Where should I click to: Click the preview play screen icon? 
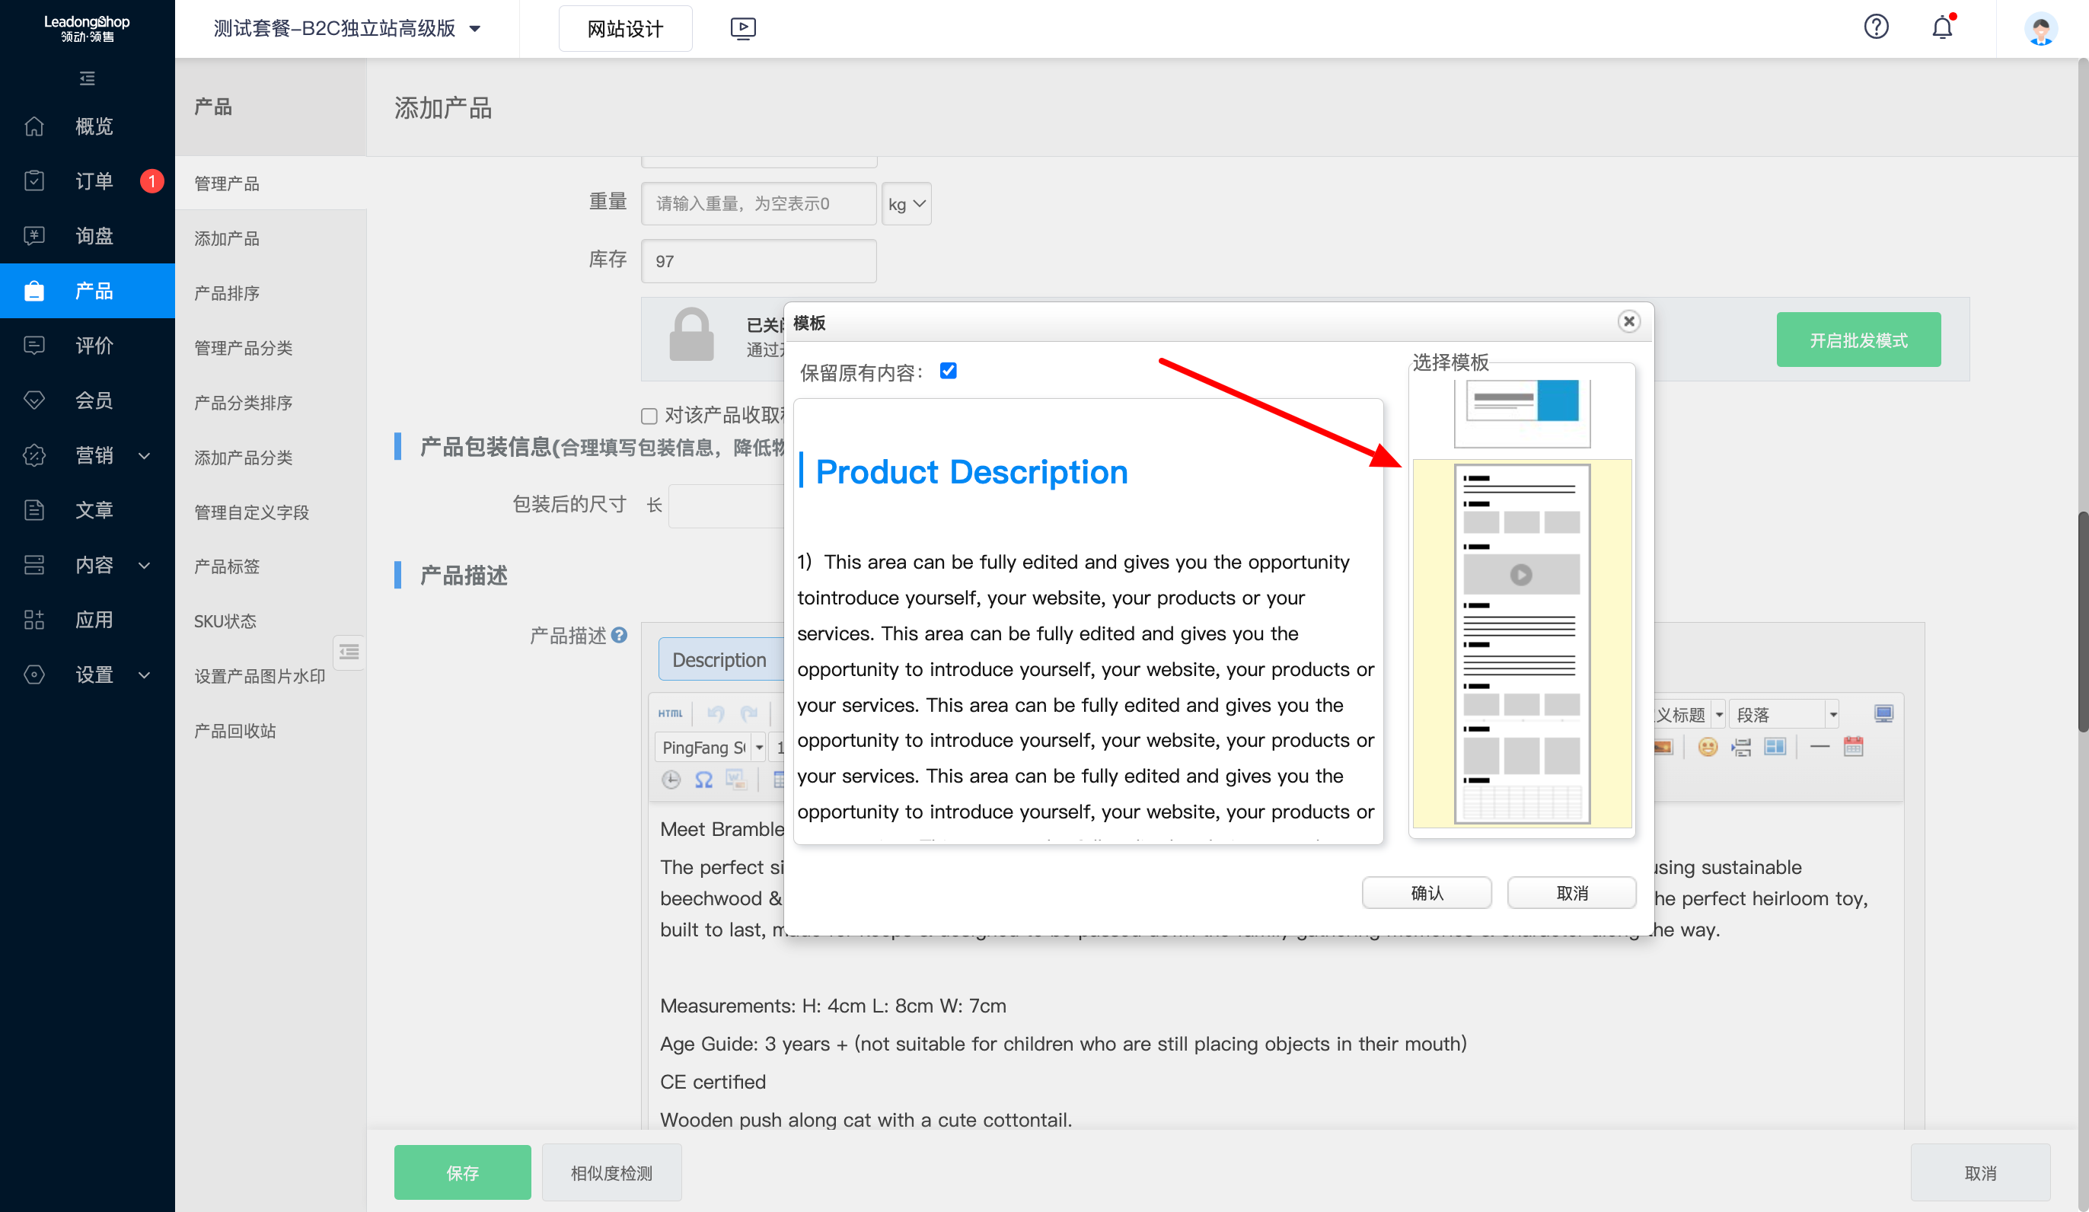743,28
